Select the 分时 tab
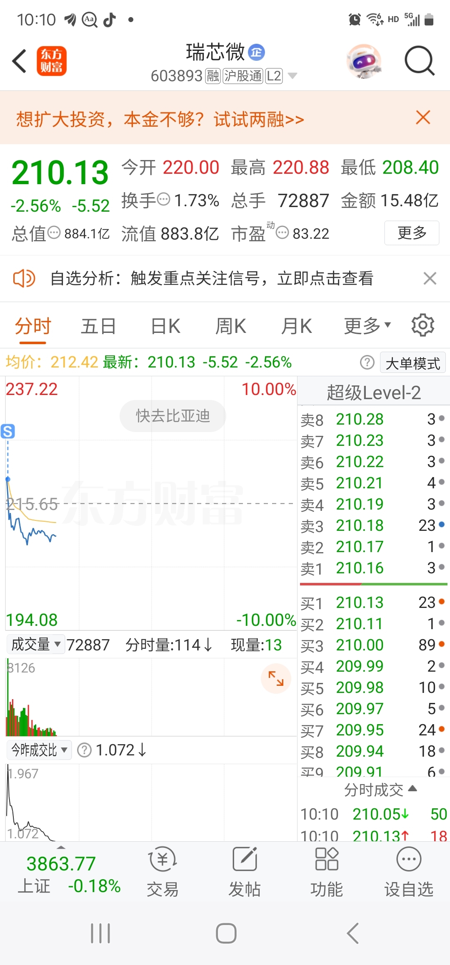This screenshot has width=450, height=965. point(33,326)
